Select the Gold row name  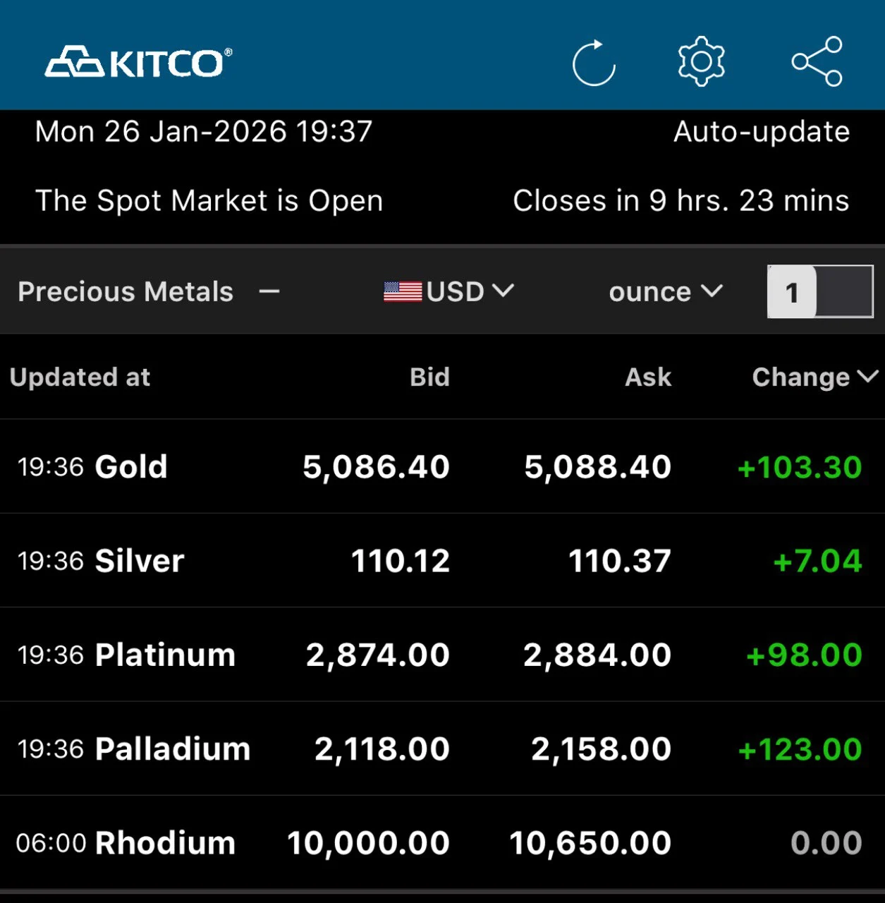(131, 467)
